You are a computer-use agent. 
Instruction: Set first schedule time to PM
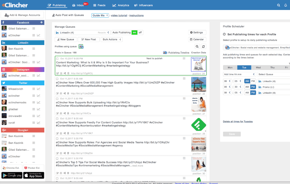[253, 81]
